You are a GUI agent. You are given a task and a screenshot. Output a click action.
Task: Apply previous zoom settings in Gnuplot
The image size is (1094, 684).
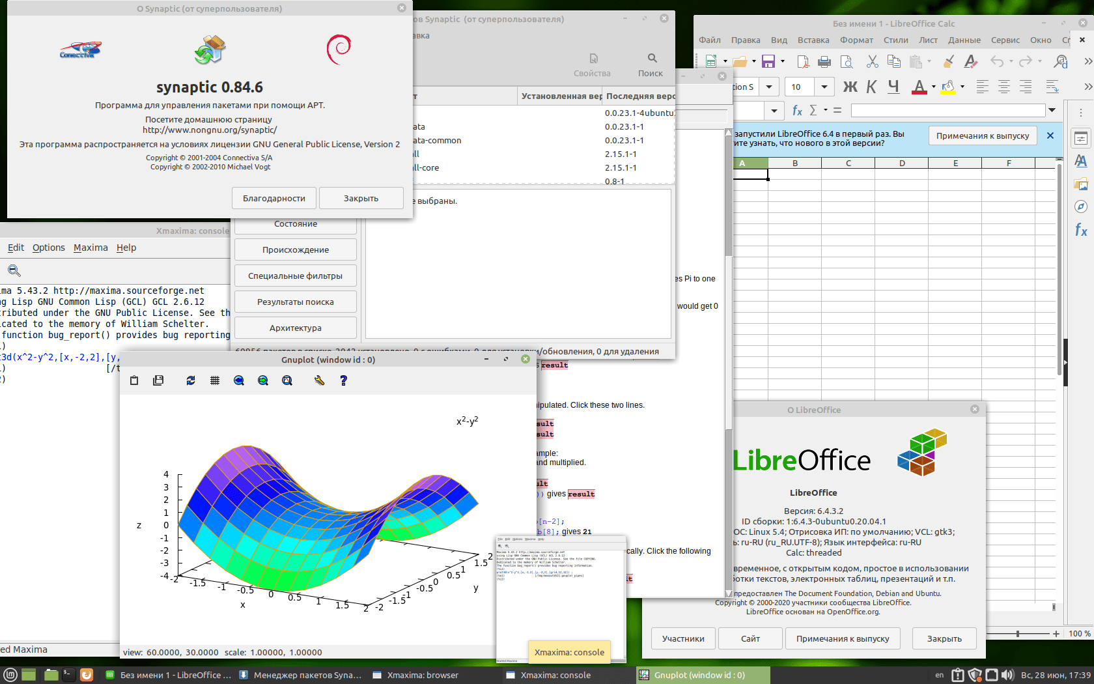[239, 380]
